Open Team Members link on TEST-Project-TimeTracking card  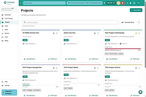(112, 59)
